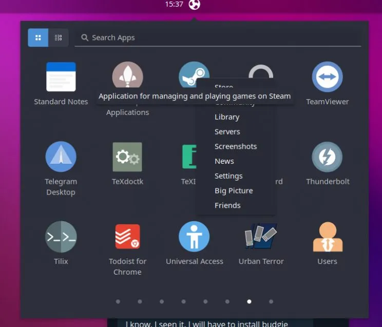The image size is (382, 327).
Task: Click the Search Apps input field
Action: tap(218, 37)
